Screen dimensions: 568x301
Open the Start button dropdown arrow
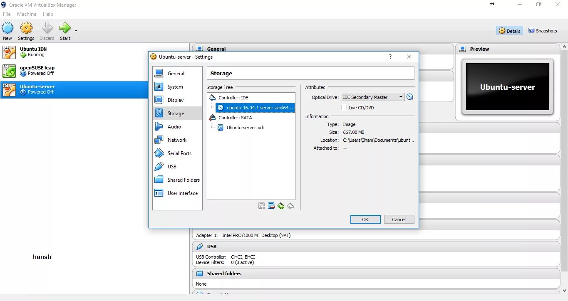[x=76, y=30]
